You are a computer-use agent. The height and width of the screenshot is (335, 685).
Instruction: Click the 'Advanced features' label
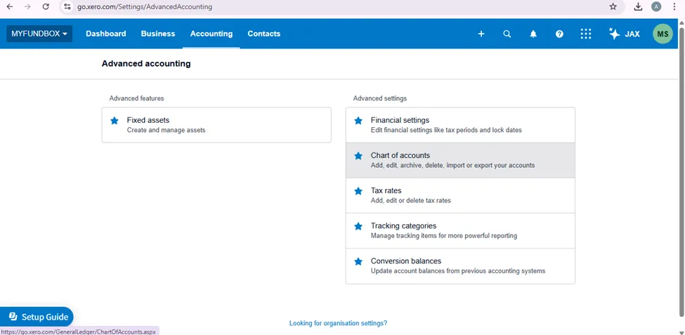136,98
